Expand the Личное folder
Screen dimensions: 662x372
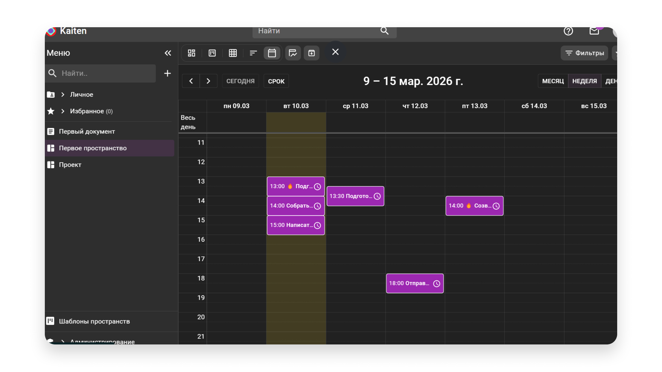63,94
